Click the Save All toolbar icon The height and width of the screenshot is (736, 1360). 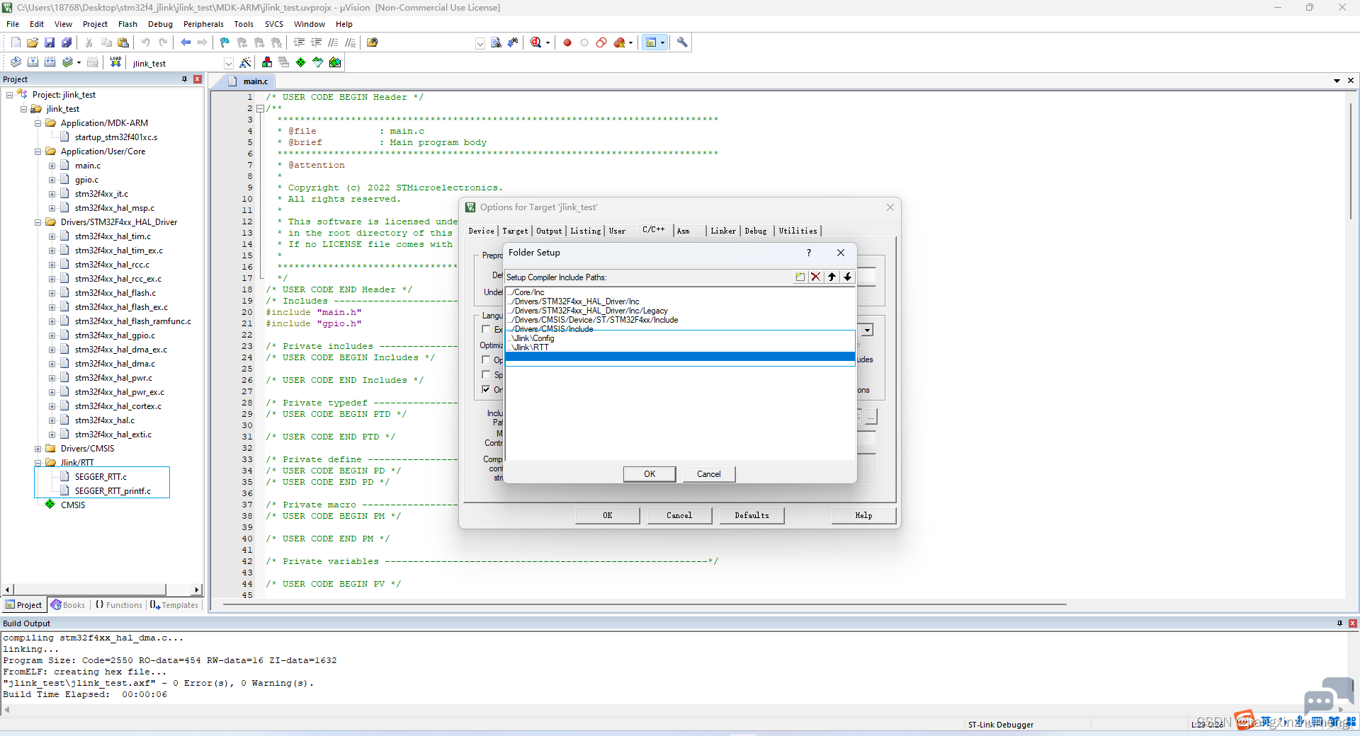(67, 42)
